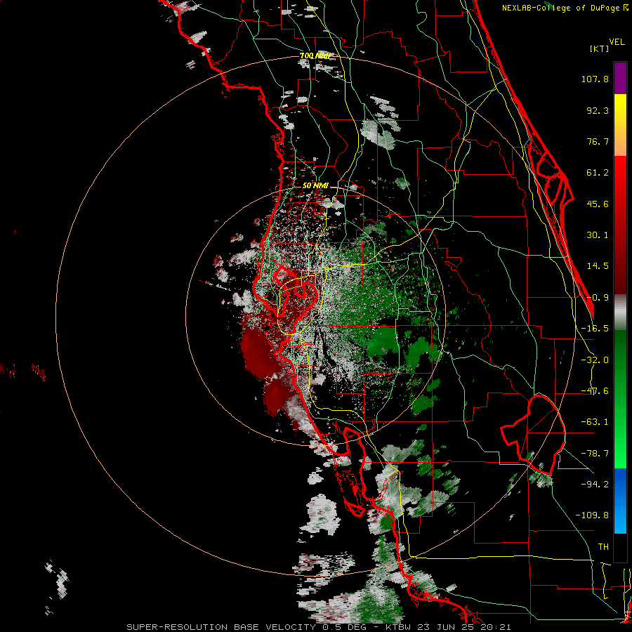The image size is (632, 632).
Task: Select the -94.2 velocity scale value
Action: coord(595,485)
